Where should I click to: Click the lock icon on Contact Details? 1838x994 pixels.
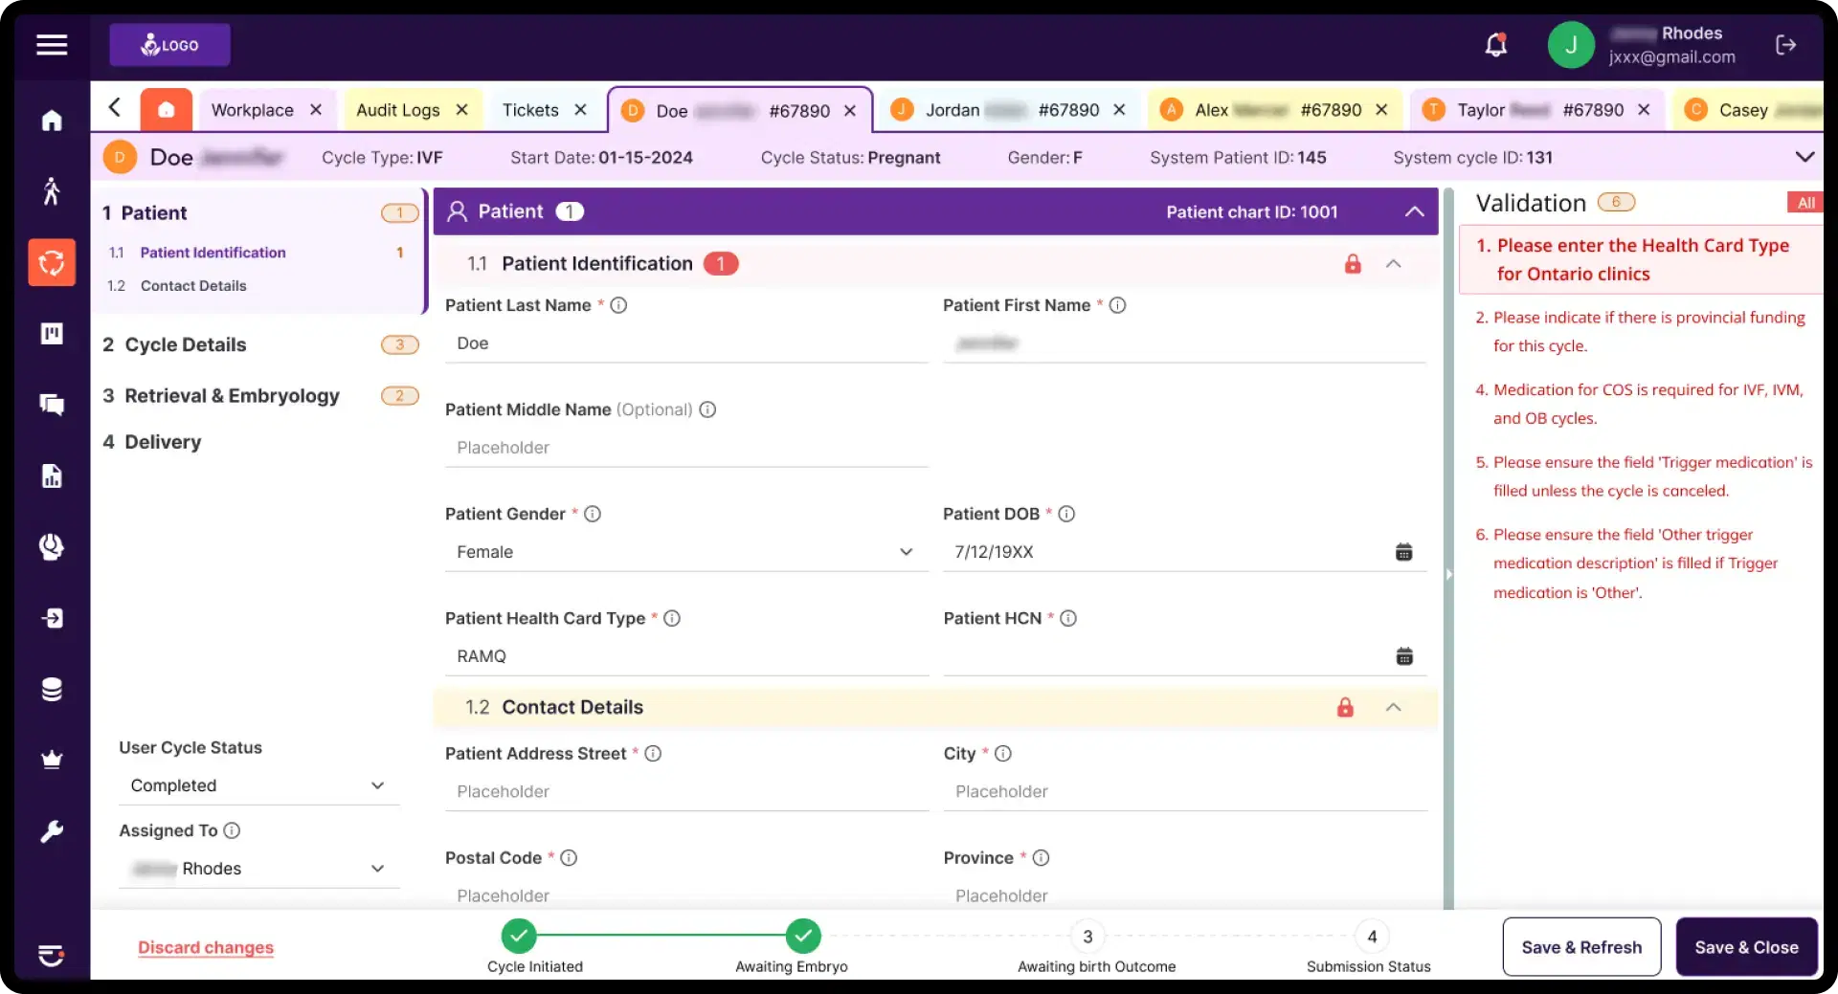(1345, 708)
